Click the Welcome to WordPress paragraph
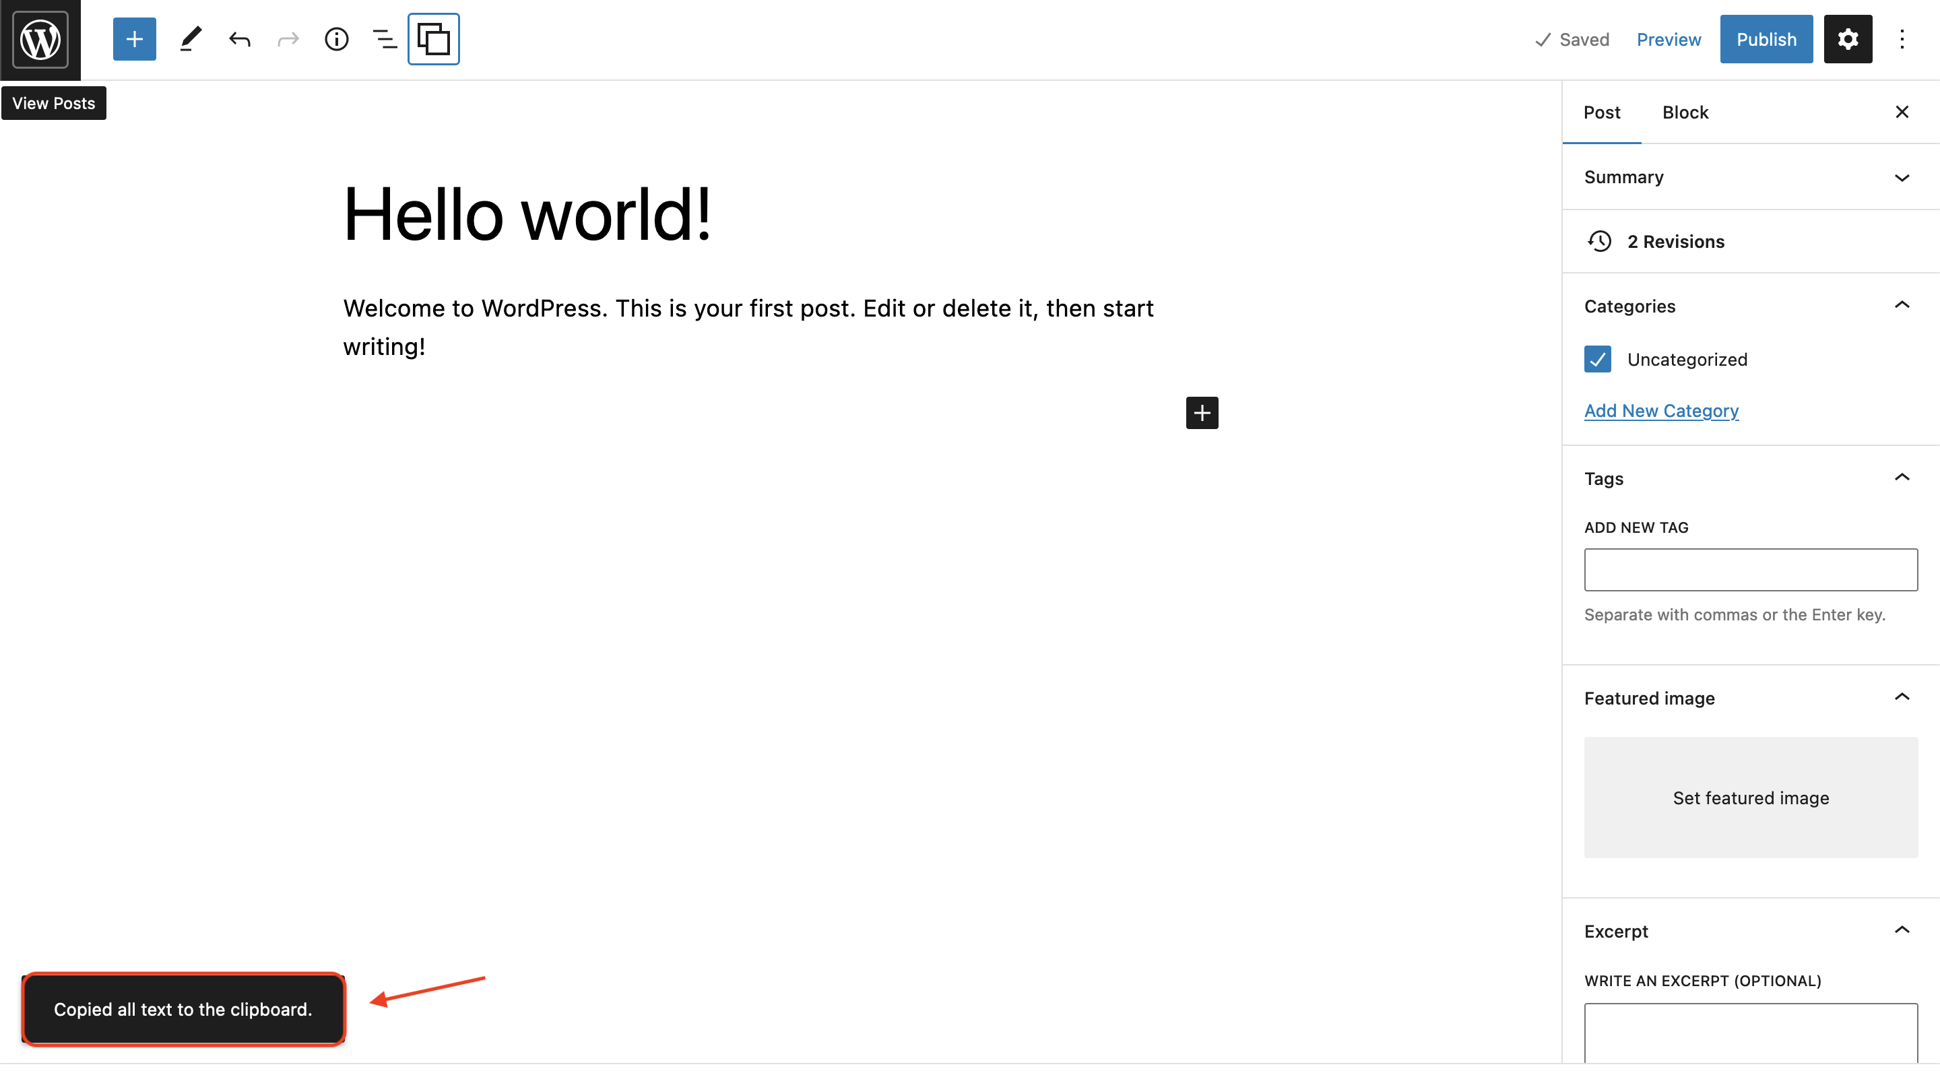The image size is (1940, 1071). (x=748, y=327)
